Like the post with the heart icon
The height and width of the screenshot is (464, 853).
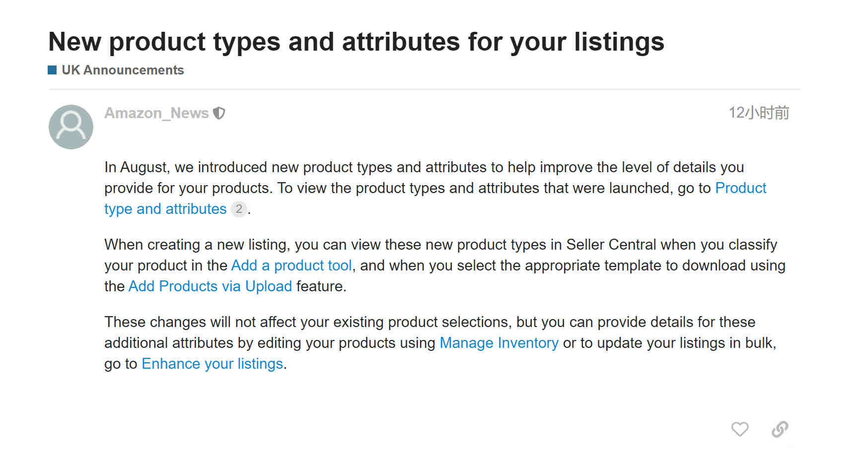click(739, 429)
